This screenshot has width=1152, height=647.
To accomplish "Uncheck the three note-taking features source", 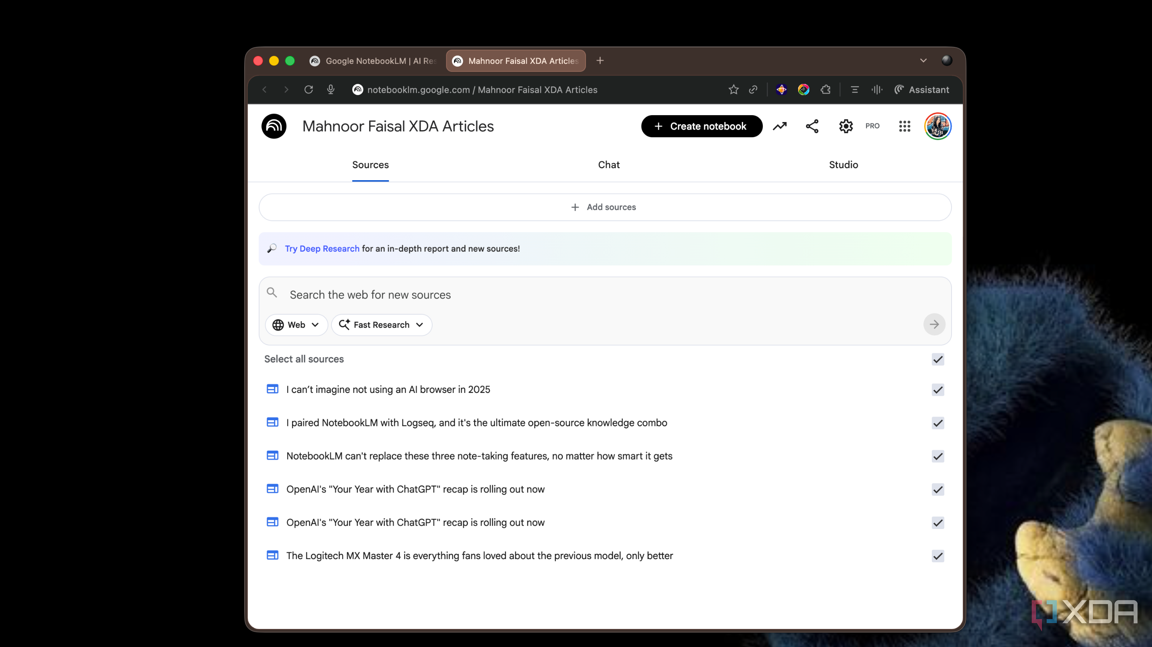I will (x=938, y=456).
